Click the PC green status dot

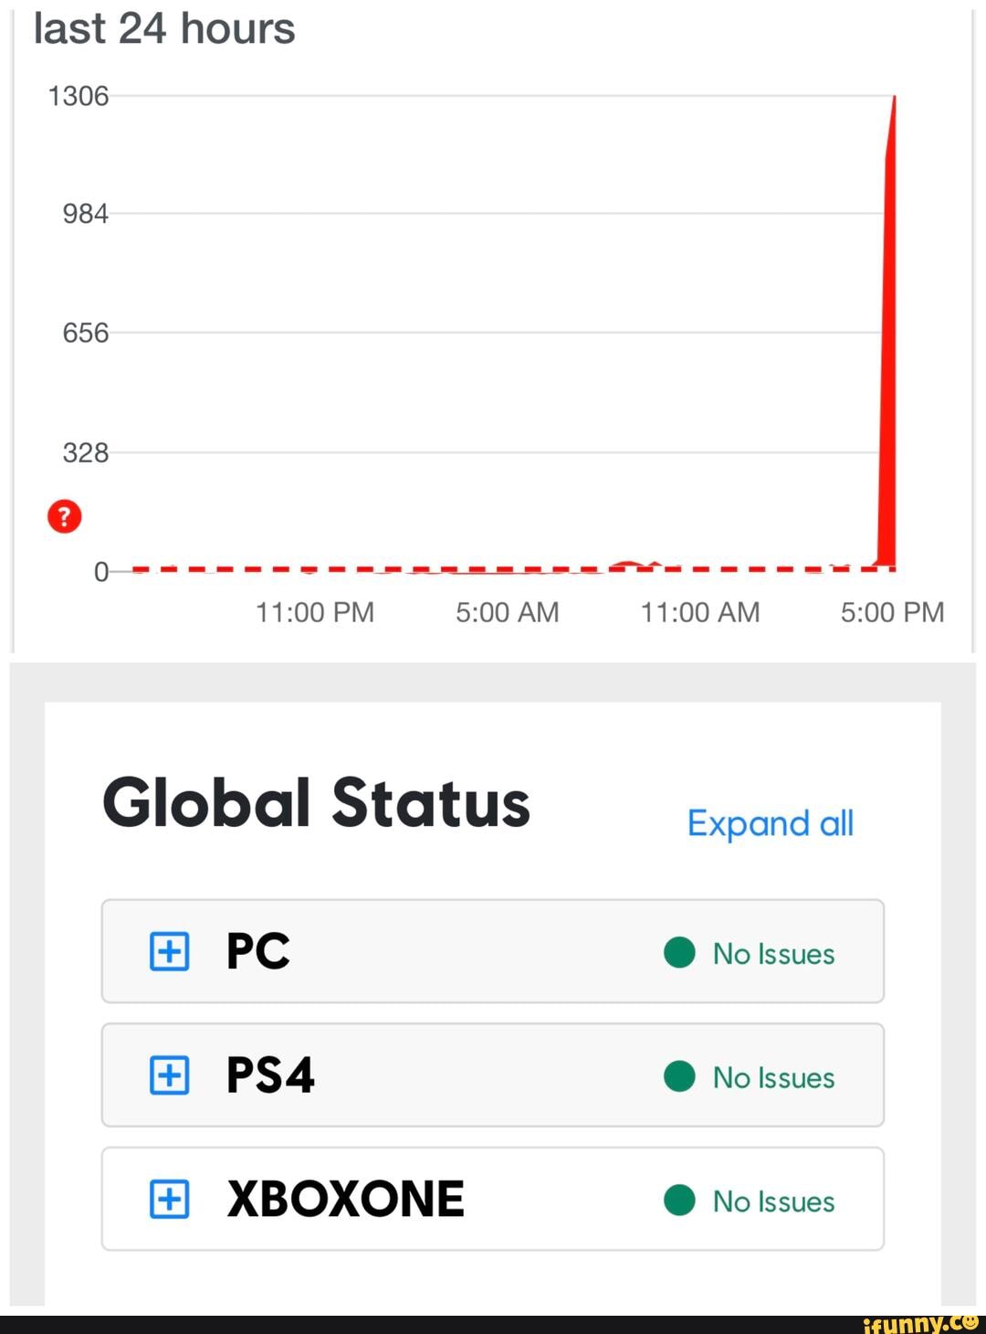tap(679, 952)
